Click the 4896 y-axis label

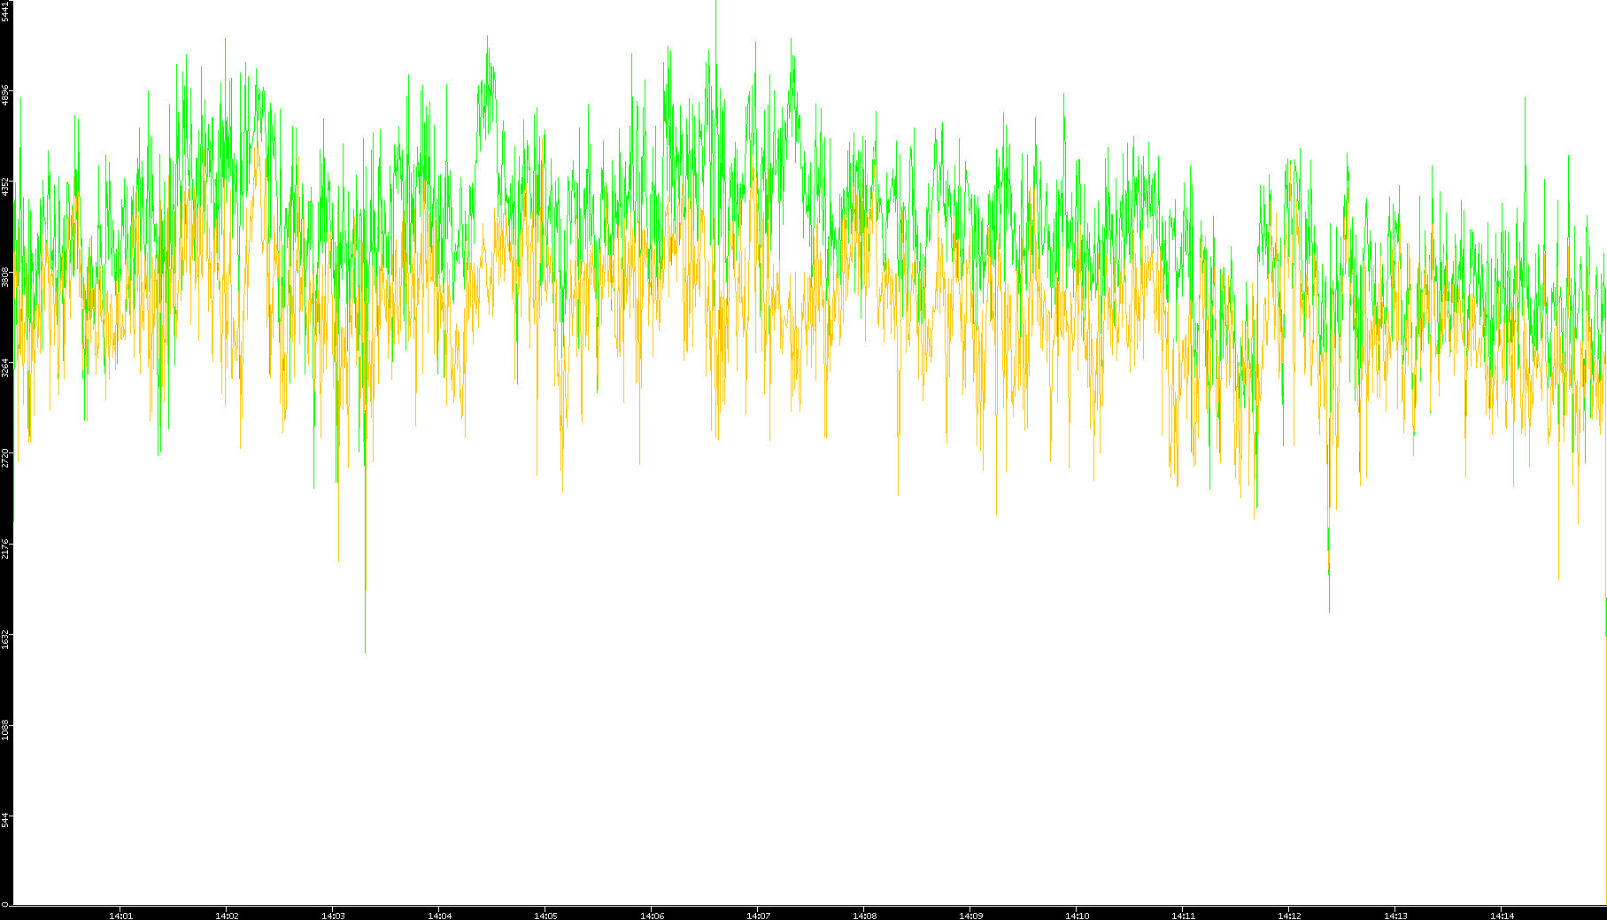(5, 95)
